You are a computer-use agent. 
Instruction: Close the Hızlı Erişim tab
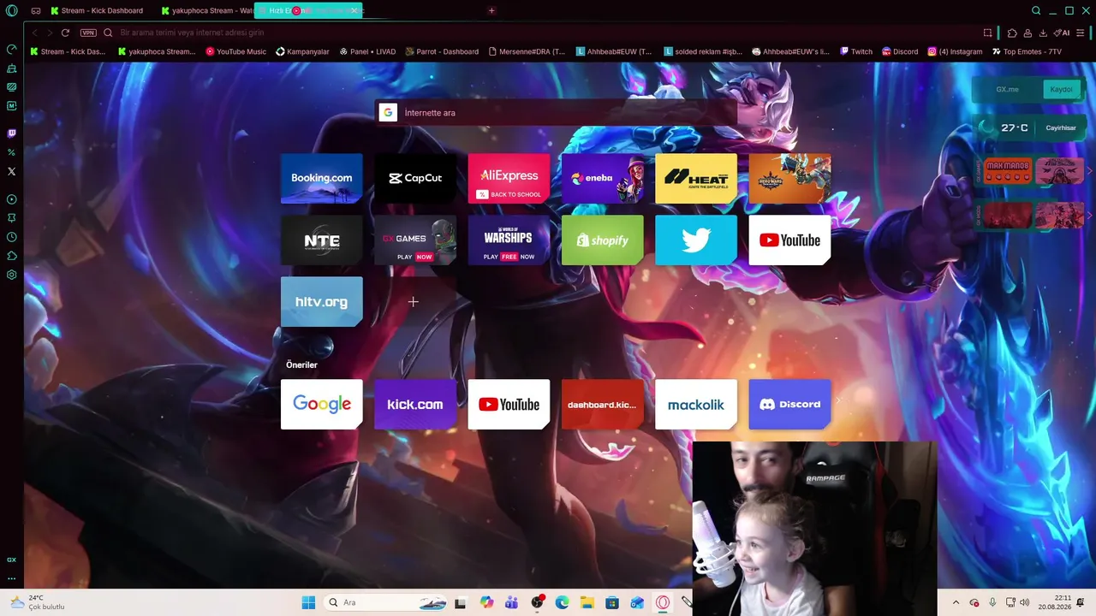coord(354,10)
